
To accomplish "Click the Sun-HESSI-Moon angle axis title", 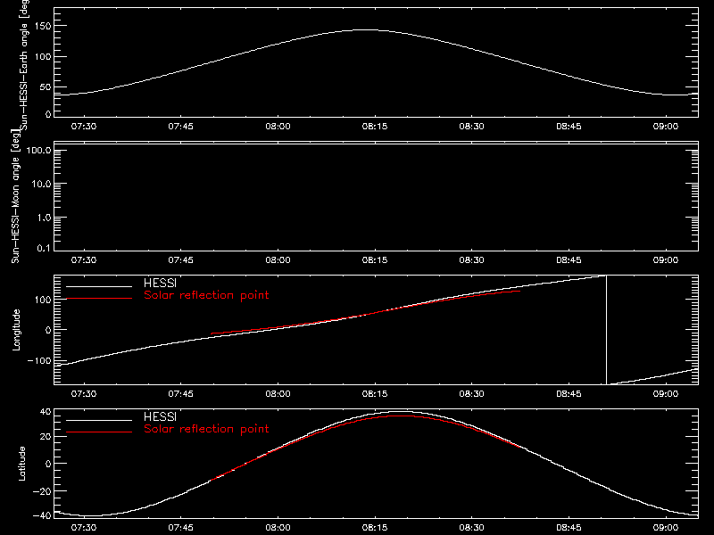I will click(x=15, y=196).
